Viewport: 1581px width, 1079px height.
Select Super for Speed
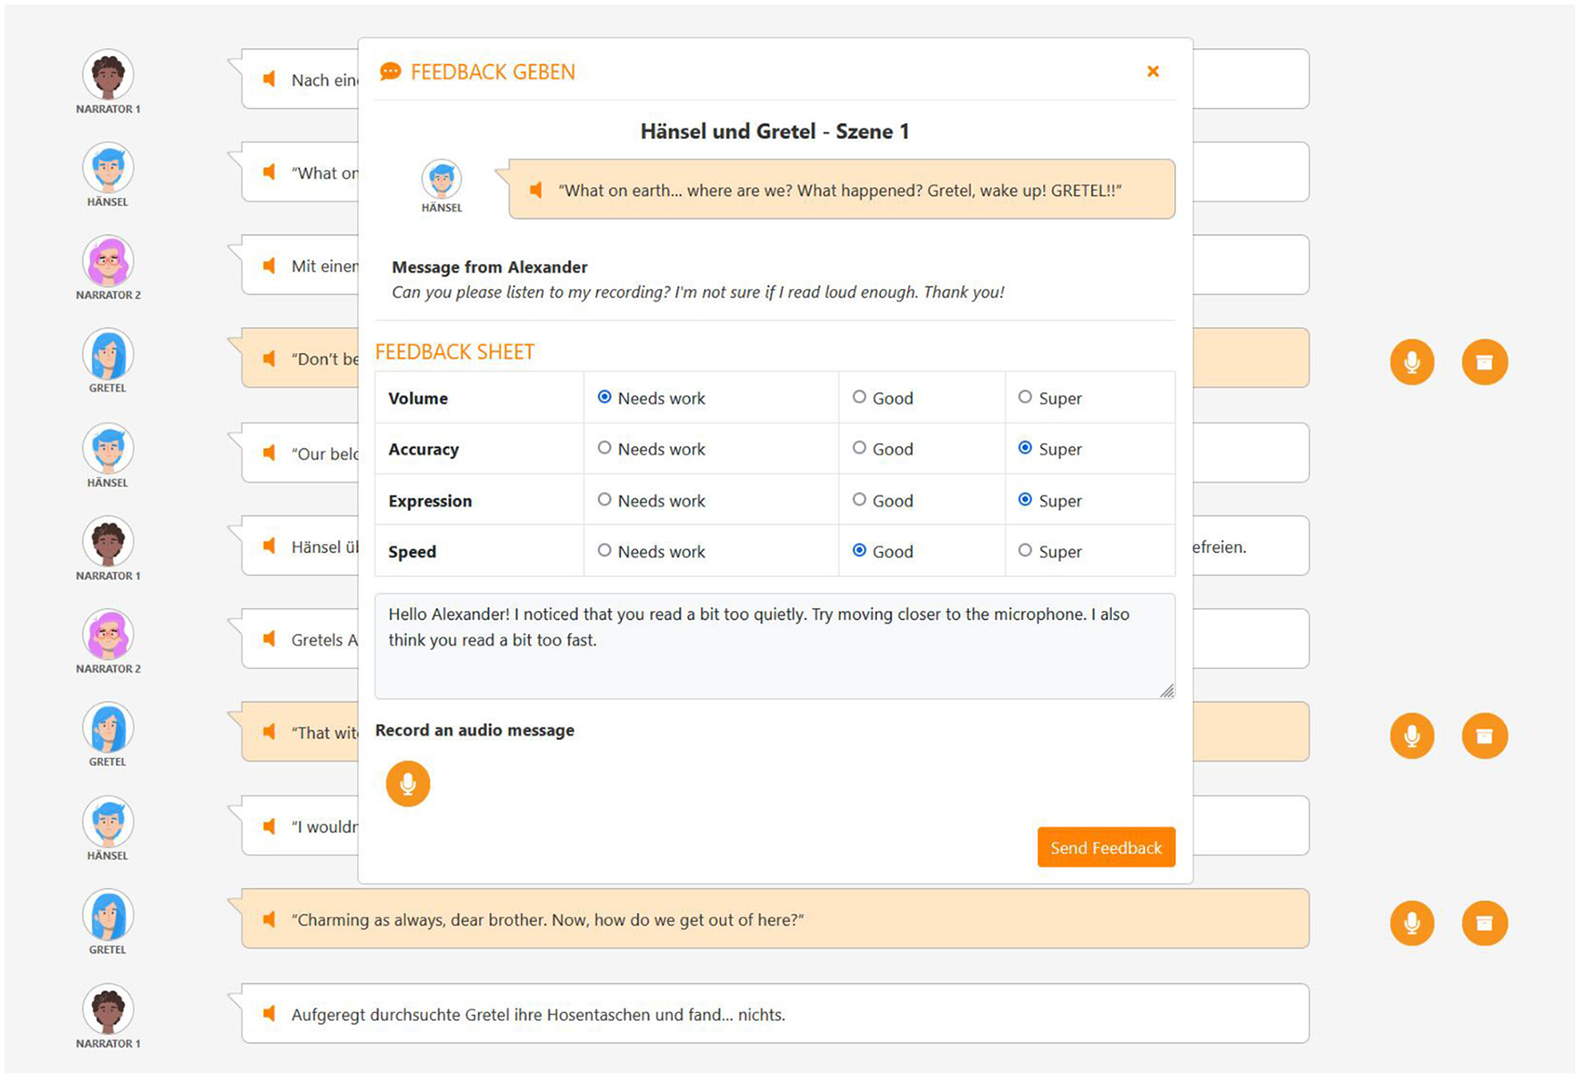[1025, 551]
